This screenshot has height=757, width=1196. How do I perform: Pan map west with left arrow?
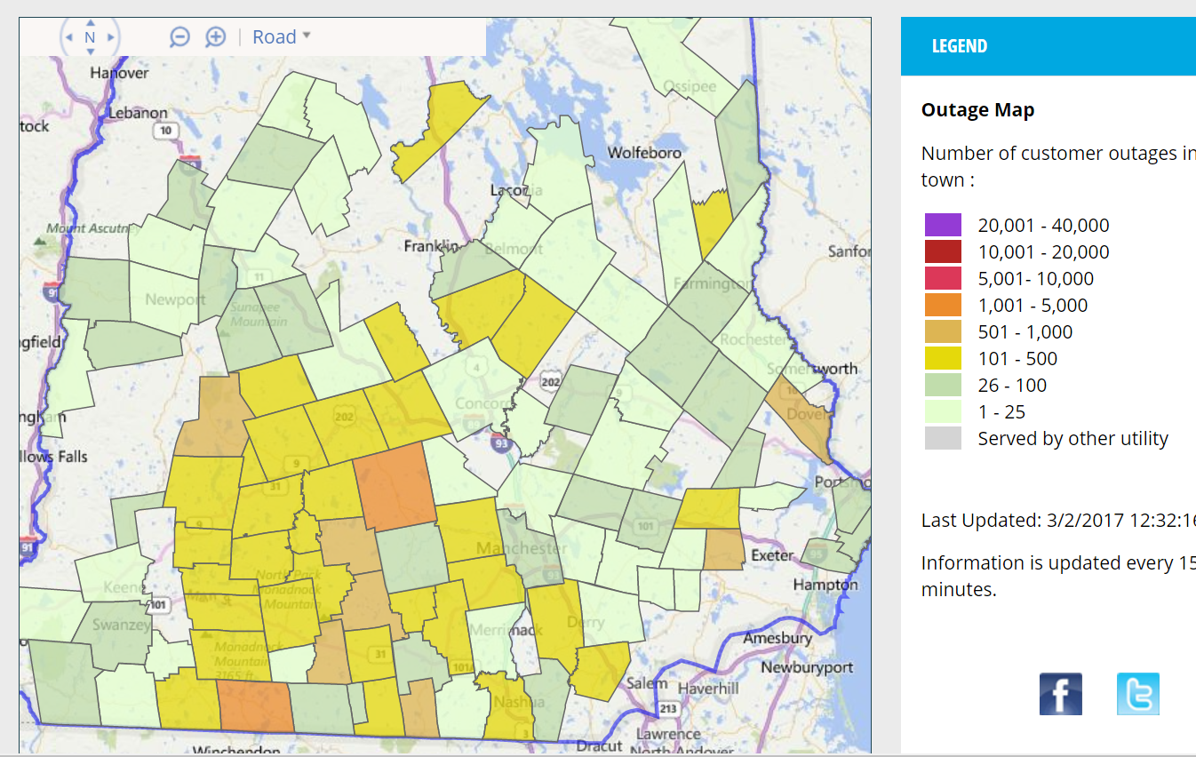(69, 37)
